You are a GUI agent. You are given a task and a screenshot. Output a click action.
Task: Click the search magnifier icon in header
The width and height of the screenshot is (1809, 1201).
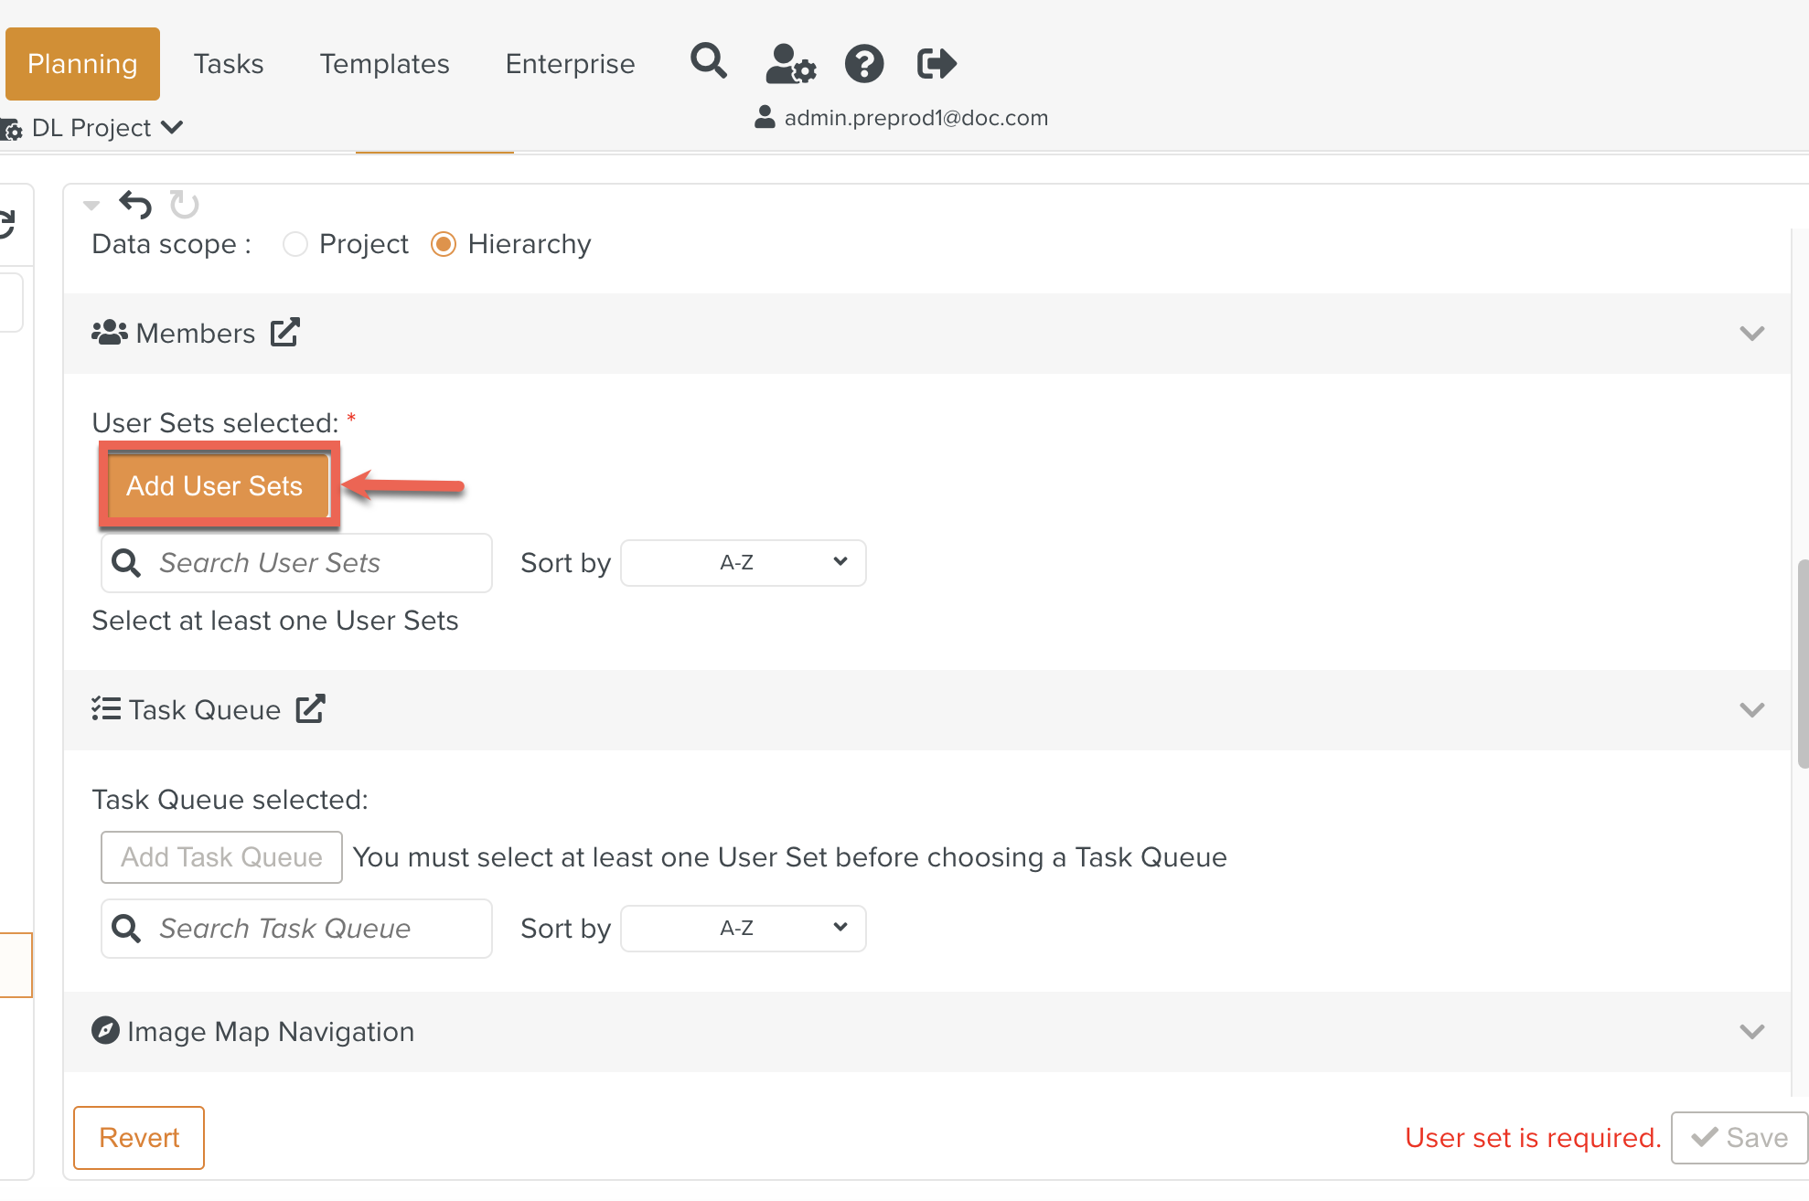tap(708, 62)
